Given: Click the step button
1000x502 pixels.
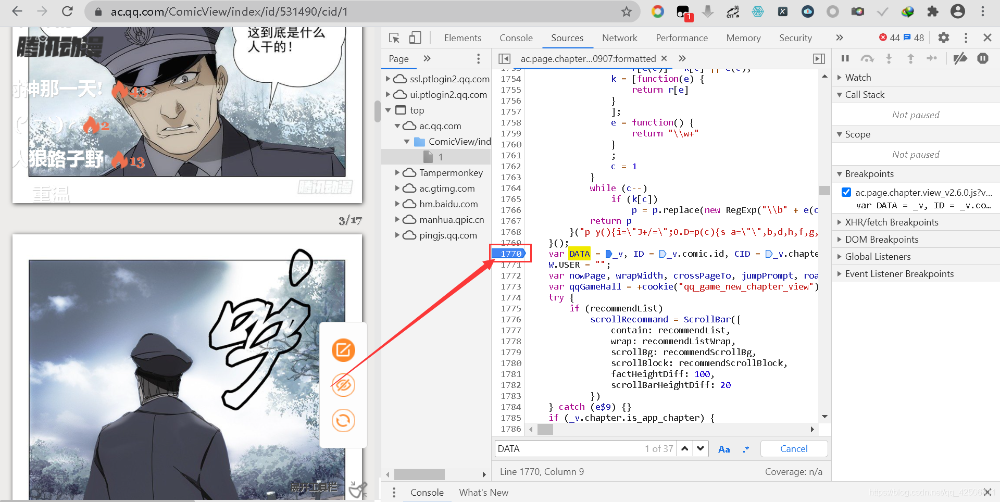Looking at the screenshot, I should [x=932, y=58].
